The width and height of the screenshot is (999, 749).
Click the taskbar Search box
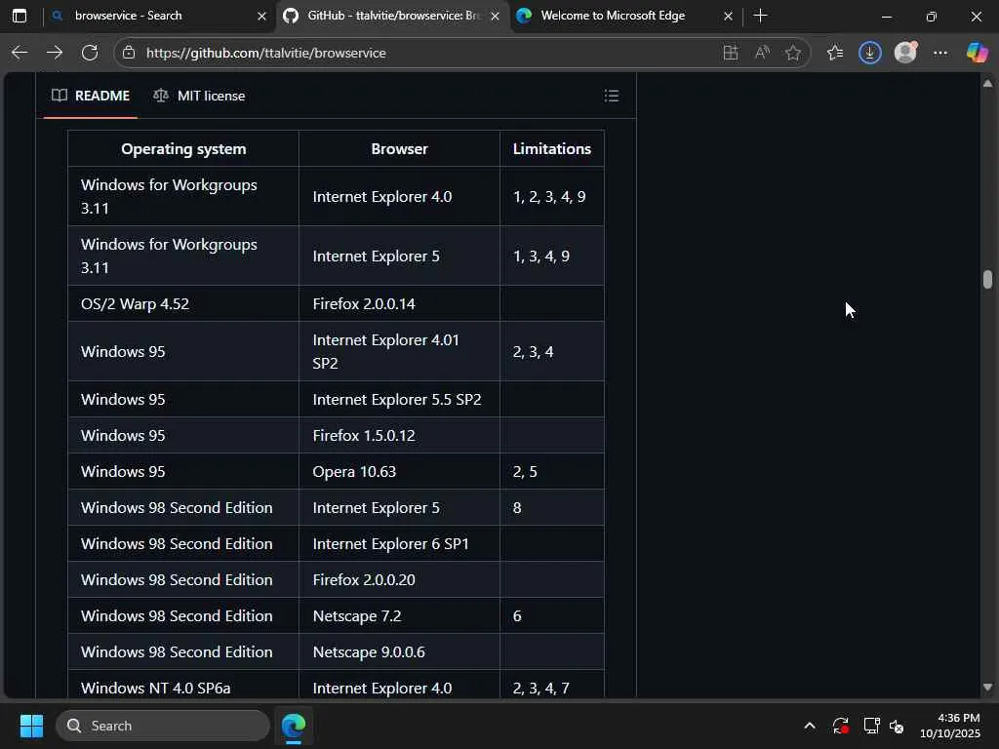coord(163,726)
